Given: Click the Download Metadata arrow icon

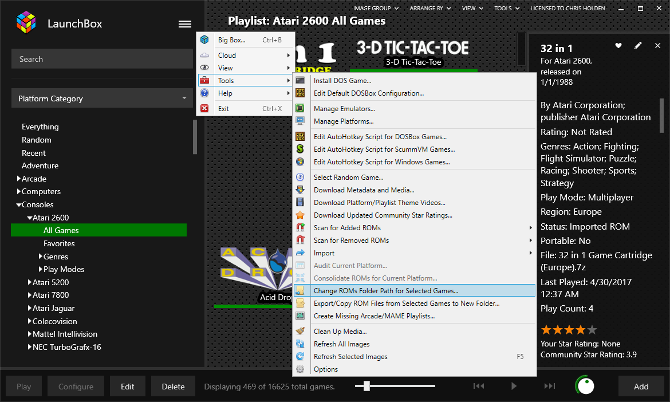Looking at the screenshot, I should [301, 190].
